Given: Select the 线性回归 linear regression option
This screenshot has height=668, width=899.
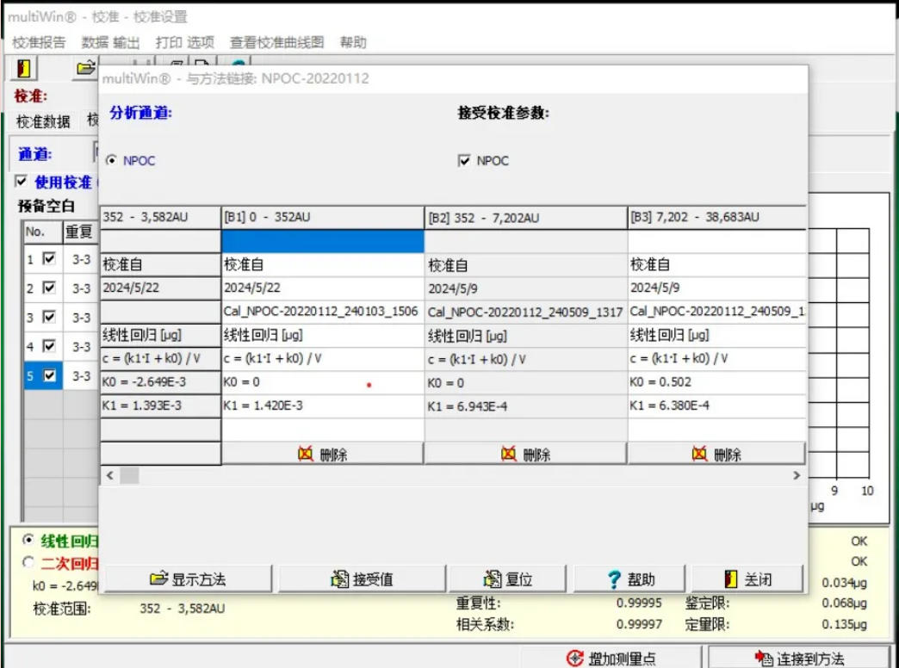Looking at the screenshot, I should click(28, 541).
